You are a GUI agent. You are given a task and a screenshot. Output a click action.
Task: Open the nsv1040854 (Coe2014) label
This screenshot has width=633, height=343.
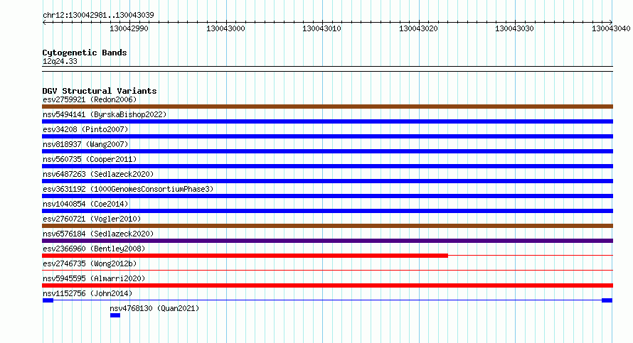[x=85, y=204]
